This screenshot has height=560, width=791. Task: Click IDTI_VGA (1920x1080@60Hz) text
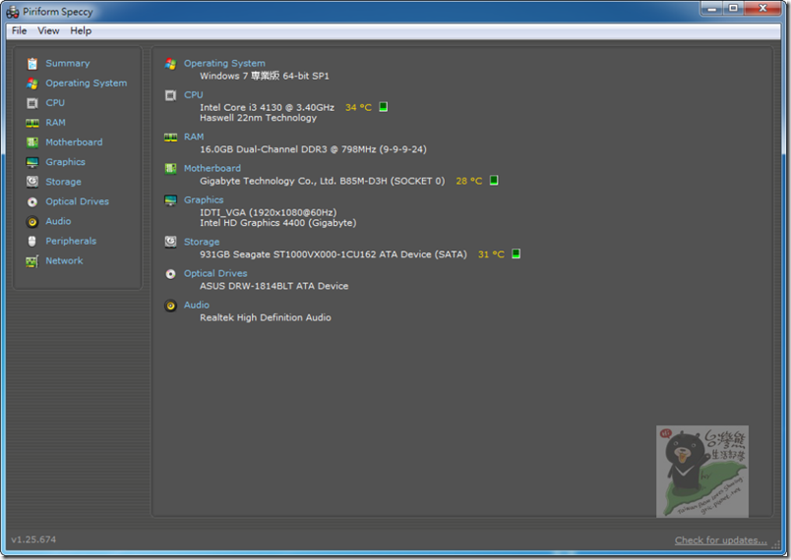coord(269,212)
